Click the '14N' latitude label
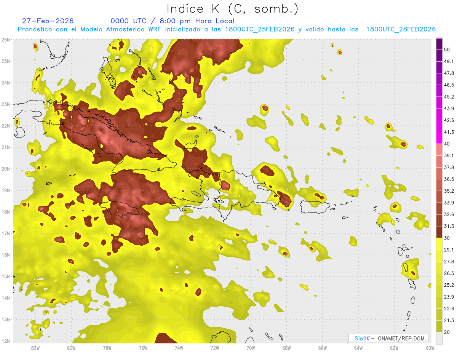457x353 pixels. coord(6,298)
